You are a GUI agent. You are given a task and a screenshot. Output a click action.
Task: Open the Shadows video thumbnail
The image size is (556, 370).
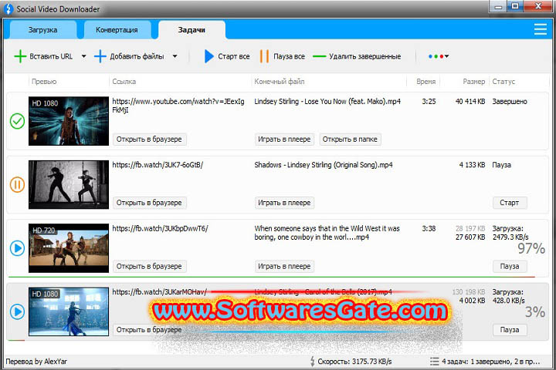coord(69,184)
